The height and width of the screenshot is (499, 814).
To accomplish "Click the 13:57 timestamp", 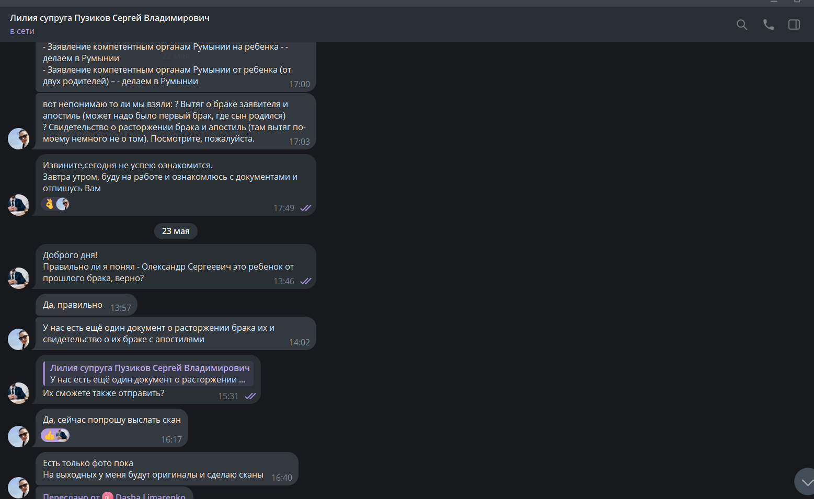I will 121,308.
